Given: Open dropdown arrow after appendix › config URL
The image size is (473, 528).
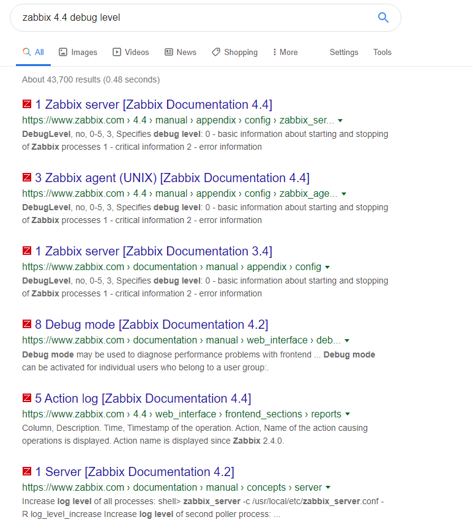Looking at the screenshot, I should [327, 268].
